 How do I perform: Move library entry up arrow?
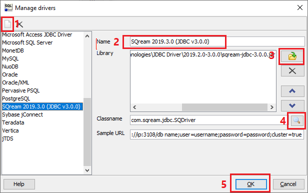click(292, 91)
